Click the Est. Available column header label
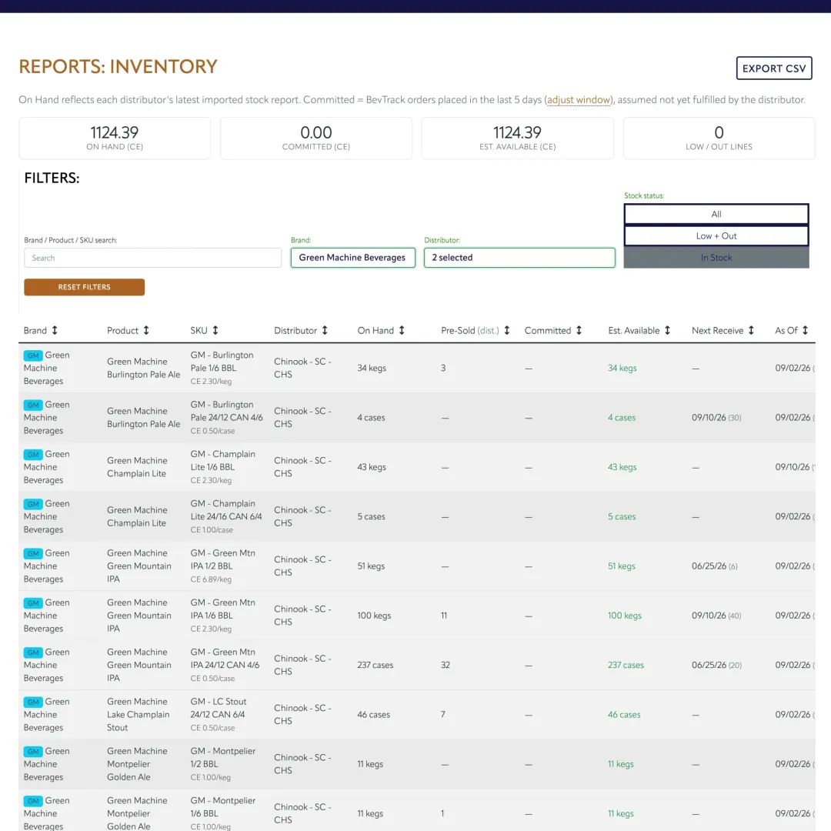Image resolution: width=831 pixels, height=831 pixels. point(634,330)
